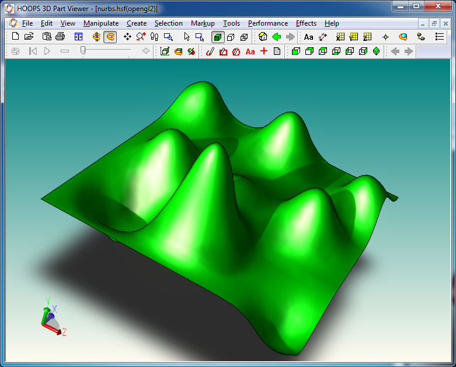Switch to isometric green diamond view
Screen dimensions: 456x367
pos(377,51)
